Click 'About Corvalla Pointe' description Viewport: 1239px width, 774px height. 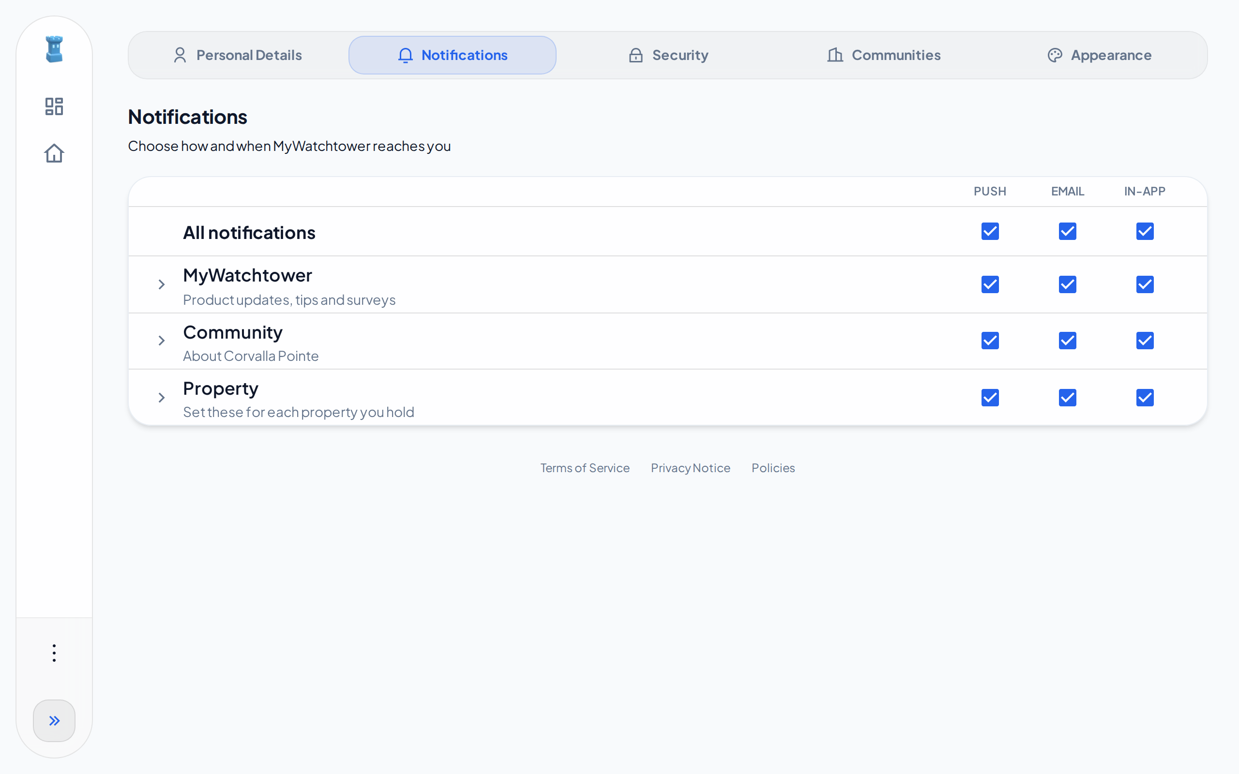tap(251, 357)
